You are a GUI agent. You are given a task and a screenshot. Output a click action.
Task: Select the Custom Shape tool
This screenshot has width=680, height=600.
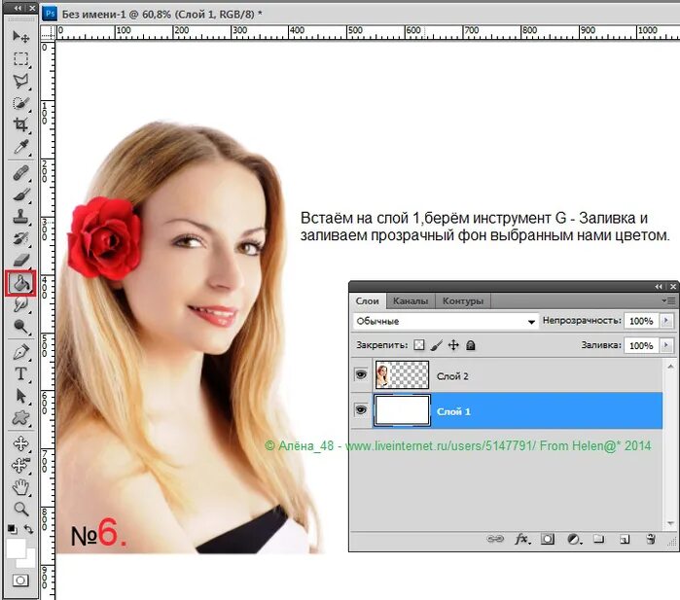point(20,418)
